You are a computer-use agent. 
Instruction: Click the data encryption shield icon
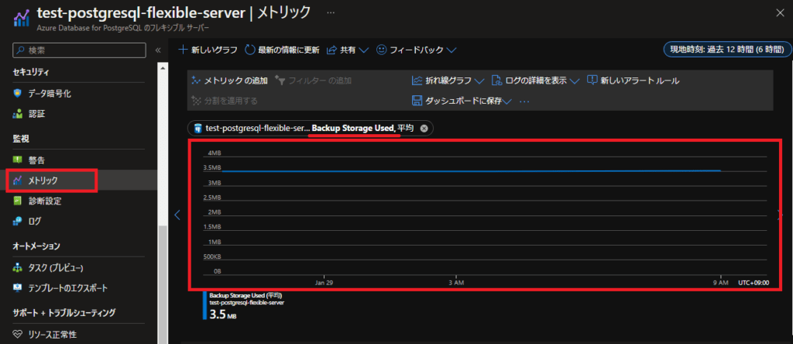pos(18,93)
